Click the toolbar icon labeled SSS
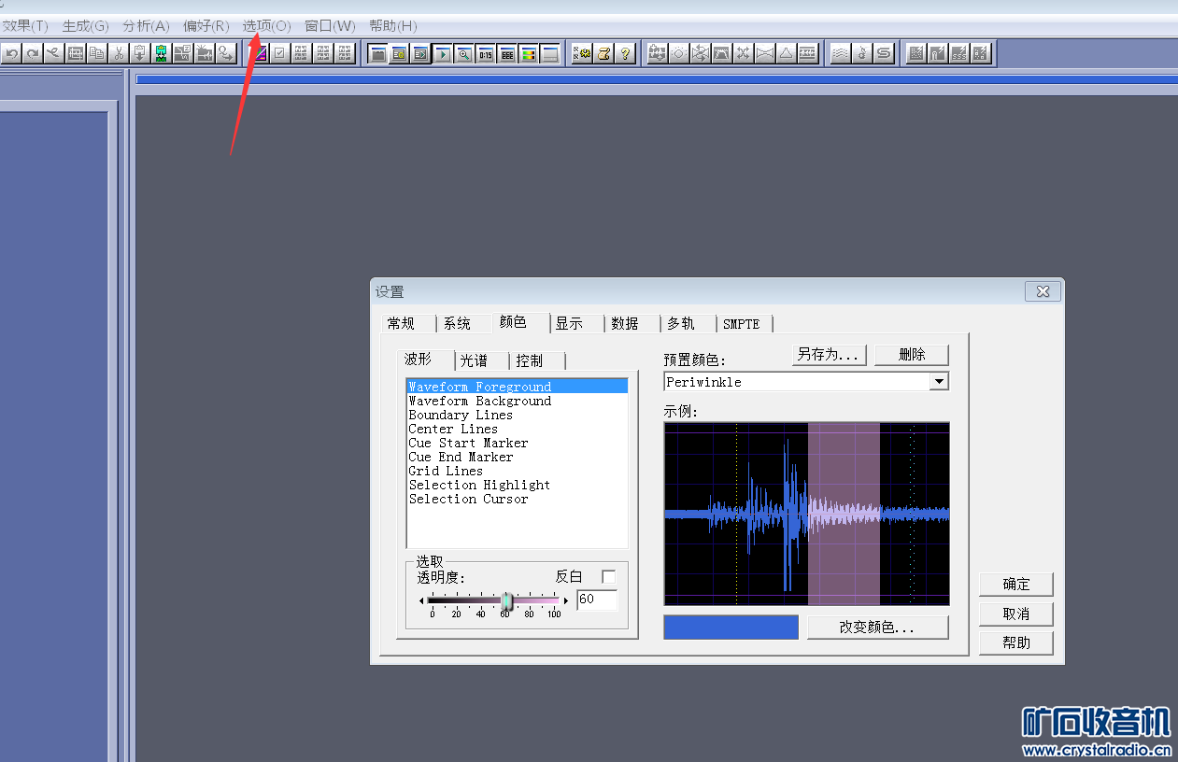 point(958,53)
